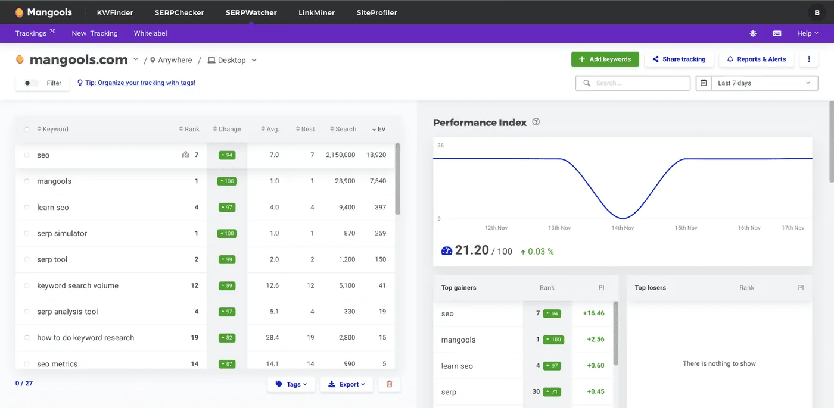The width and height of the screenshot is (834, 408).
Task: Sort table by Search column
Action: pos(343,129)
